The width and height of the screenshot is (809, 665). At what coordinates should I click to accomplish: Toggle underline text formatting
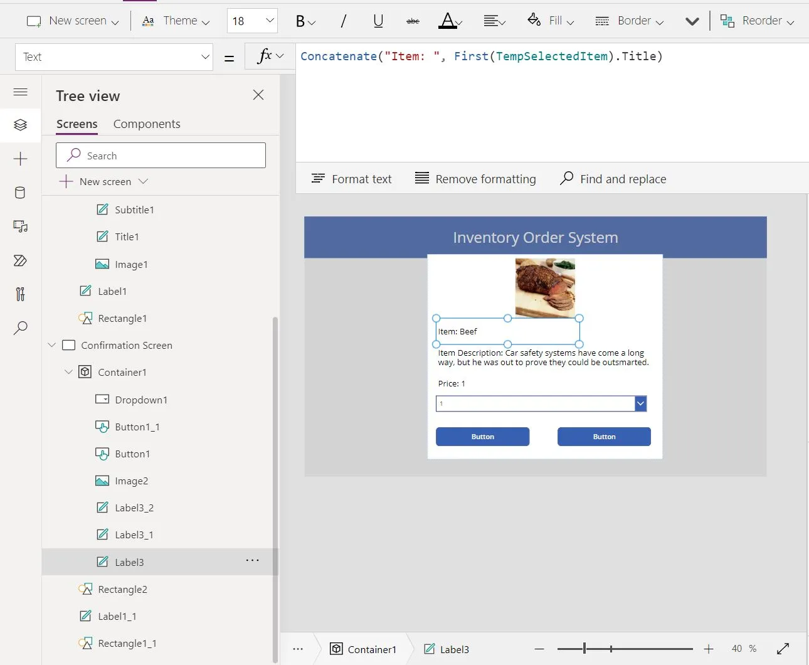[378, 21]
